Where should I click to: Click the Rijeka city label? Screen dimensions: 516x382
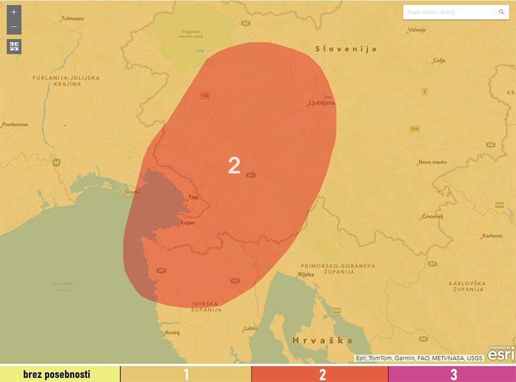(x=305, y=275)
